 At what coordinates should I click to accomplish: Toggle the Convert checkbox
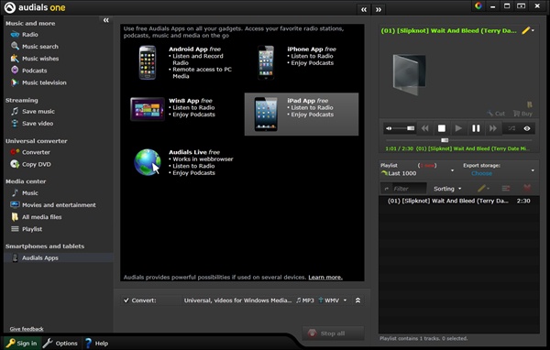click(x=126, y=301)
